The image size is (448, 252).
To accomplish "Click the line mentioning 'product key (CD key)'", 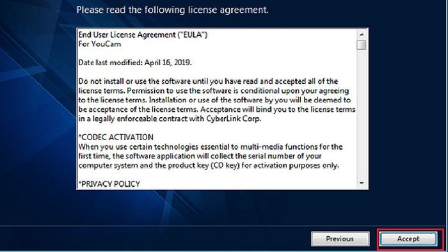I will click(x=209, y=165).
